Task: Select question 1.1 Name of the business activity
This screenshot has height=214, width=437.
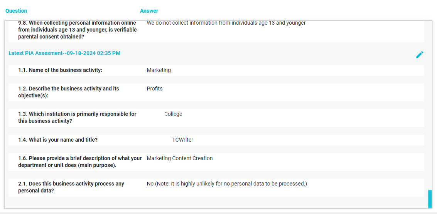Action: coord(61,70)
